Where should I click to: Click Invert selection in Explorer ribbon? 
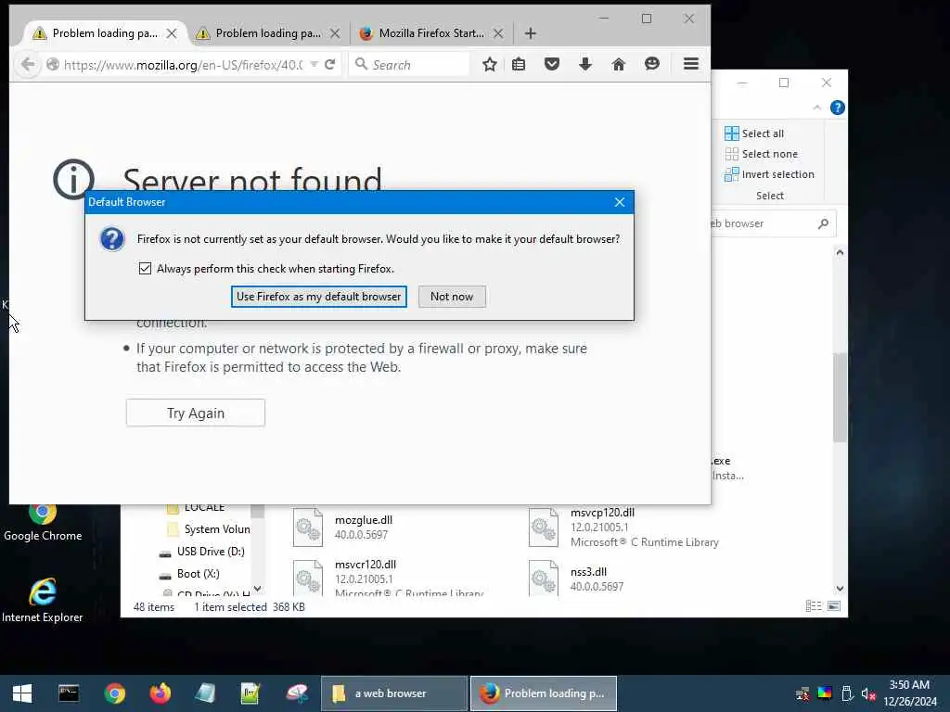point(769,174)
